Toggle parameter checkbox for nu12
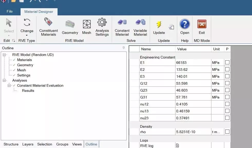This screenshot has width=252, height=148. click(x=227, y=104)
